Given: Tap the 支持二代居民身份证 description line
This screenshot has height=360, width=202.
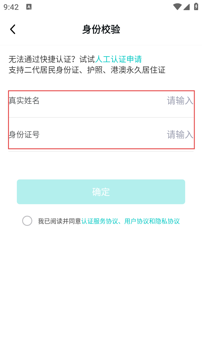Looking at the screenshot, I should (87, 70).
